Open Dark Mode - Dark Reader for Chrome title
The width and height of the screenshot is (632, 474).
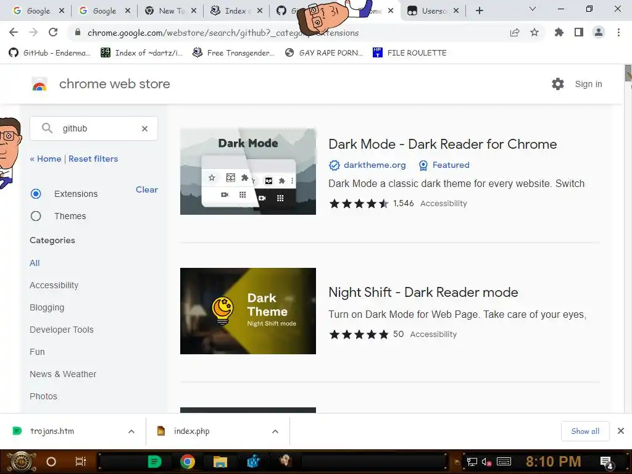[x=443, y=144]
